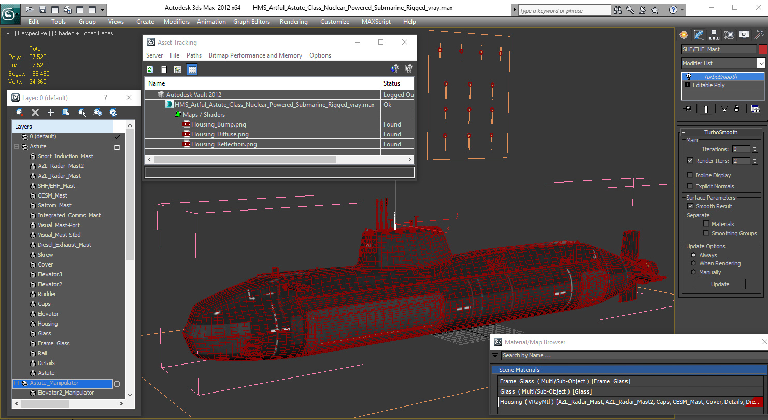This screenshot has width=768, height=420.
Task: Click the Pin Stack icon
Action: point(688,108)
